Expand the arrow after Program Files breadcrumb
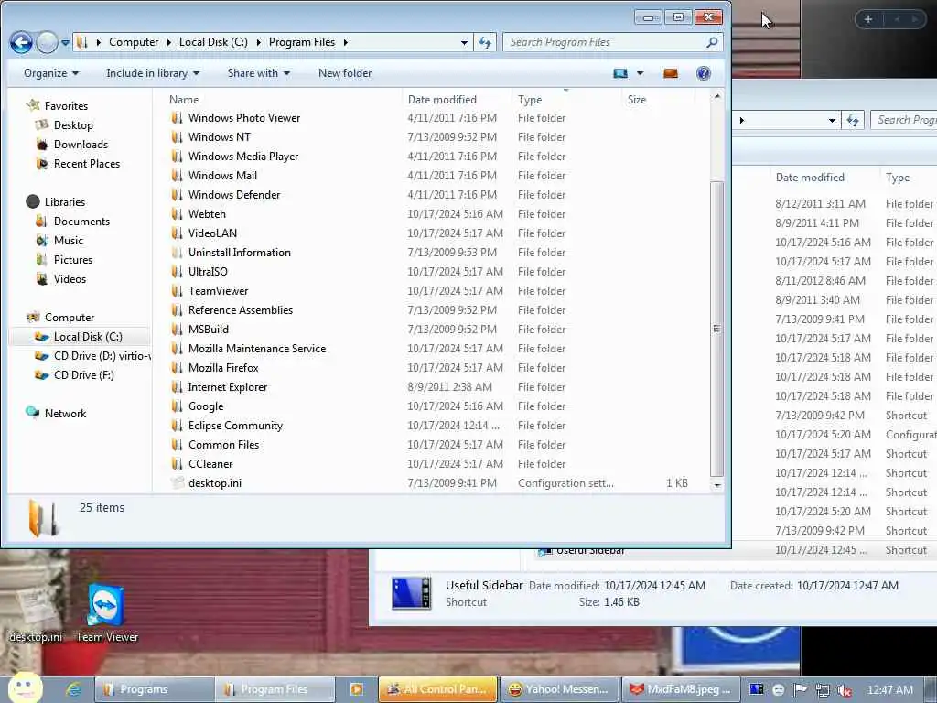Image resolution: width=937 pixels, height=703 pixels. pyautogui.click(x=345, y=42)
